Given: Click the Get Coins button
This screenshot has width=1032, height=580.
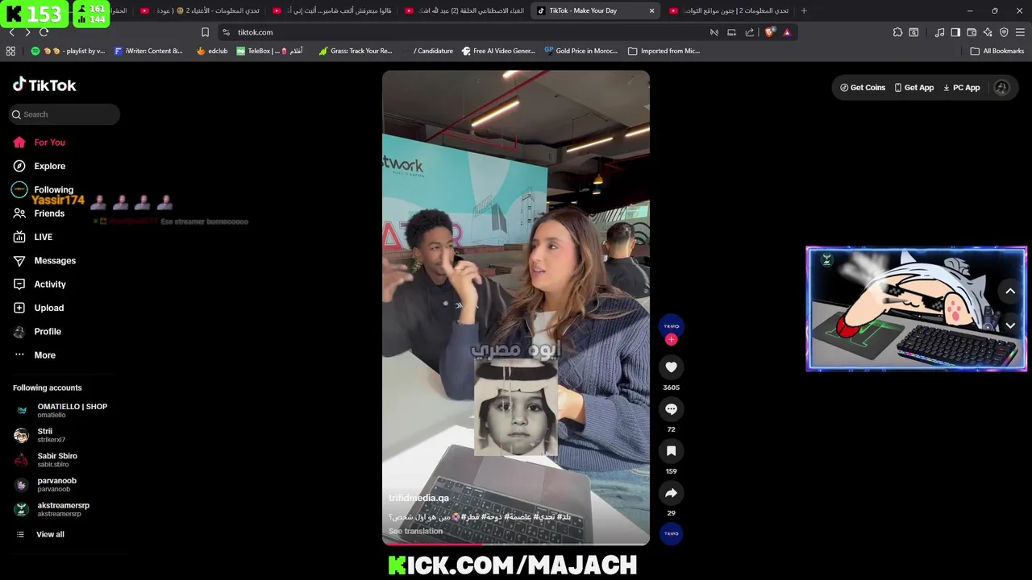Looking at the screenshot, I should [x=863, y=88].
